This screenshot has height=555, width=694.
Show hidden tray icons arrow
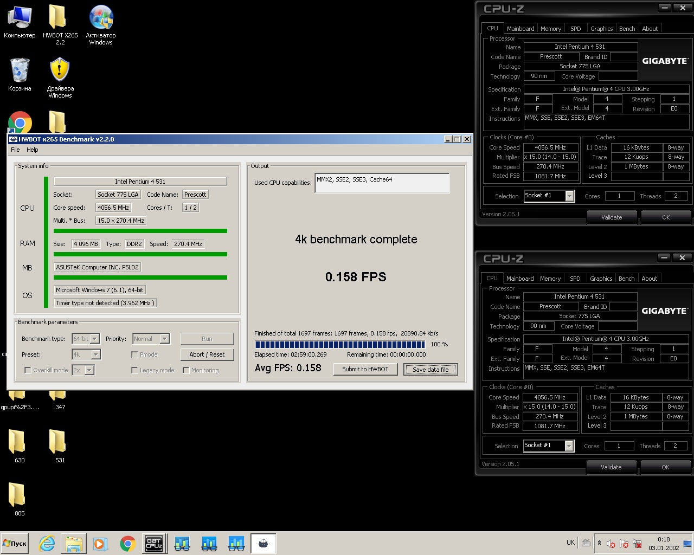(x=599, y=543)
